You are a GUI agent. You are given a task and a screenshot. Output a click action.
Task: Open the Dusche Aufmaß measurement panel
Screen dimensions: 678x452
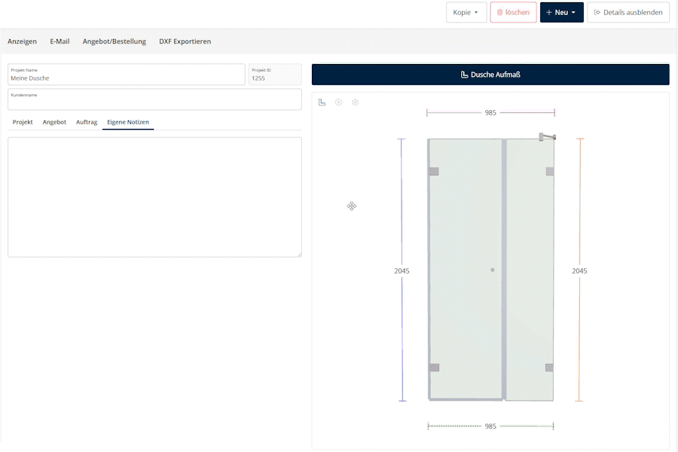(490, 75)
